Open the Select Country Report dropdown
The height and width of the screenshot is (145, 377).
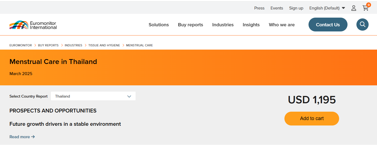click(93, 96)
